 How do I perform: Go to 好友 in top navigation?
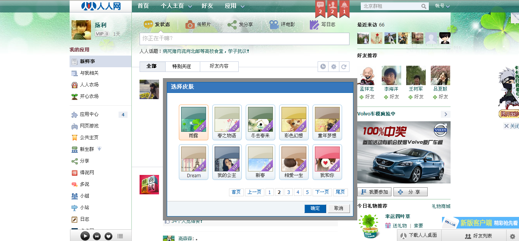click(207, 6)
